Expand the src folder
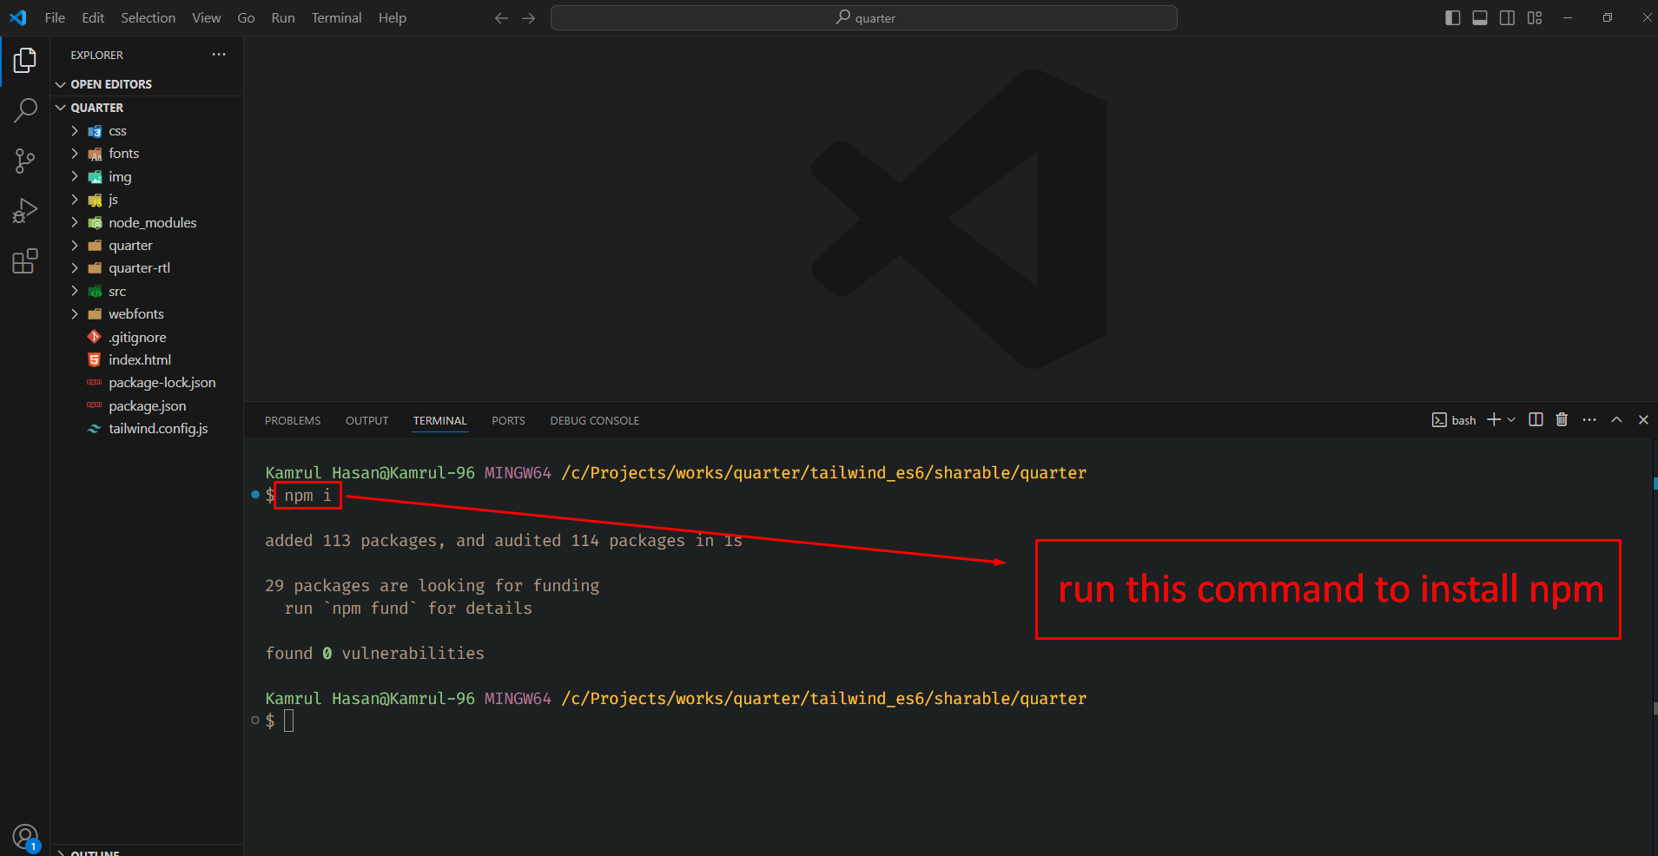The height and width of the screenshot is (856, 1658). (117, 292)
